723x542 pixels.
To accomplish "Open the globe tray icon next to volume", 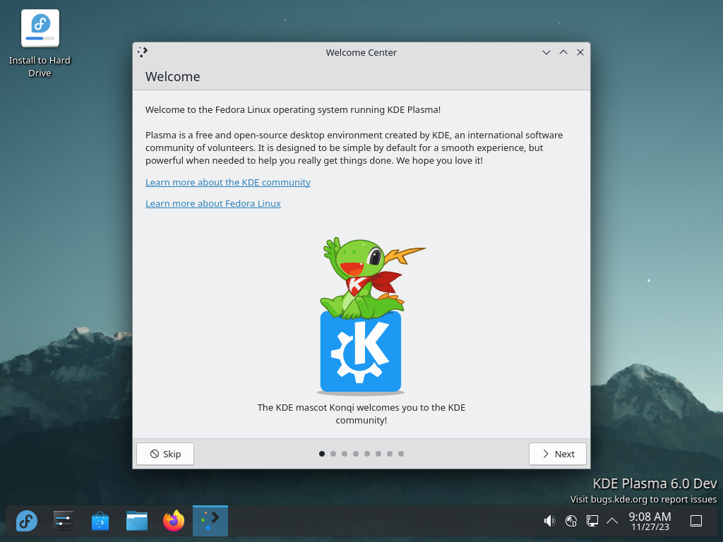I will (x=570, y=521).
